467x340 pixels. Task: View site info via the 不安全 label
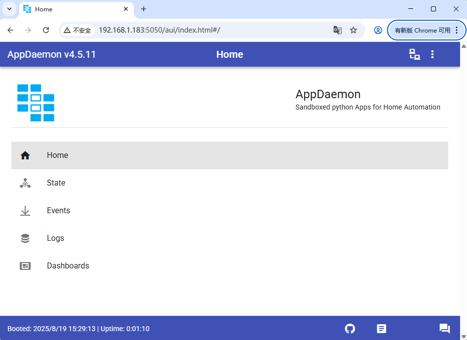pyautogui.click(x=78, y=30)
